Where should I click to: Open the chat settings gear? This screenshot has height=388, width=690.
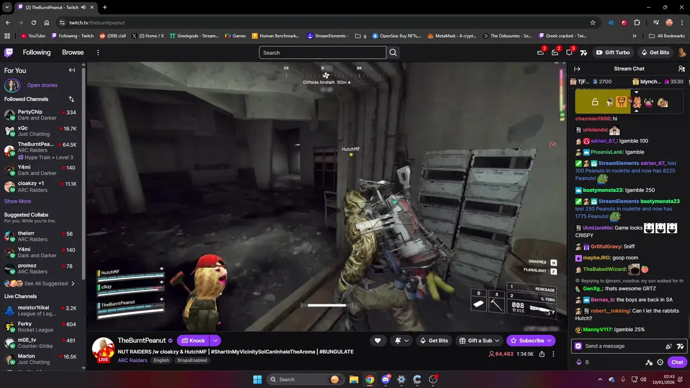pyautogui.click(x=660, y=362)
